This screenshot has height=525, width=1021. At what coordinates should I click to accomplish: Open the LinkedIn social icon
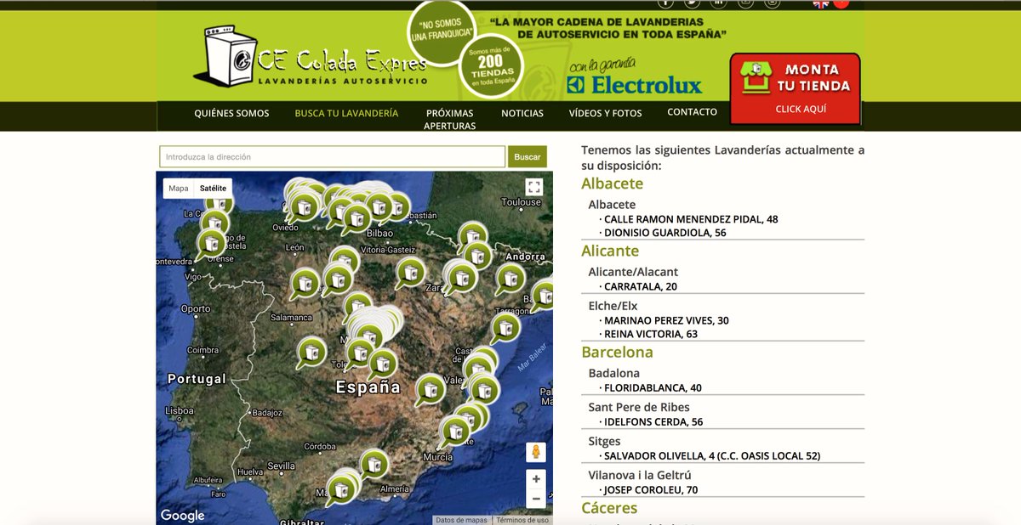click(x=720, y=3)
